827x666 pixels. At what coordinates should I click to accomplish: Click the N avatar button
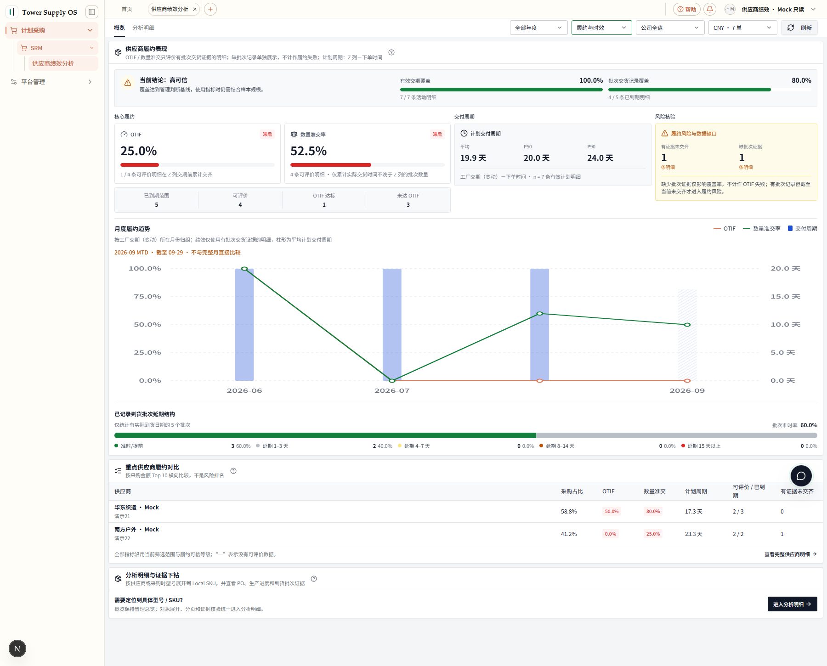coord(17,649)
